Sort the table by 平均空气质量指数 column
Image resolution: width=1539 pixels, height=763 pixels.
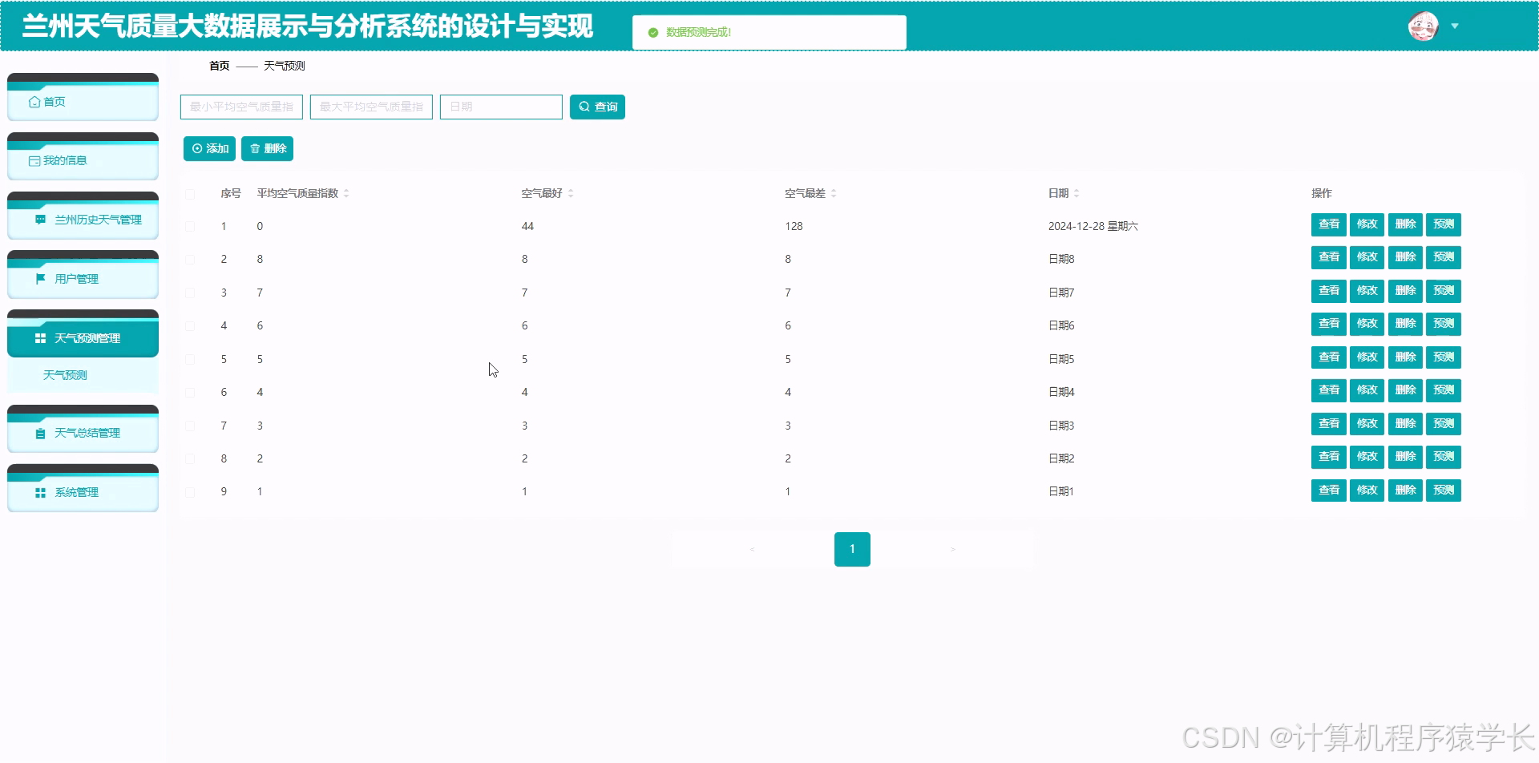click(x=345, y=192)
